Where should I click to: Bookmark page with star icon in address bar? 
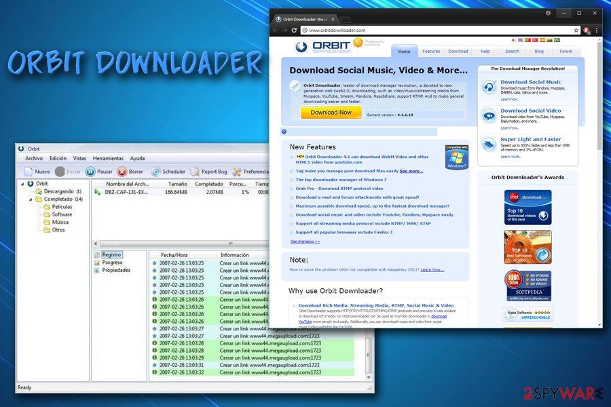pyautogui.click(x=576, y=30)
